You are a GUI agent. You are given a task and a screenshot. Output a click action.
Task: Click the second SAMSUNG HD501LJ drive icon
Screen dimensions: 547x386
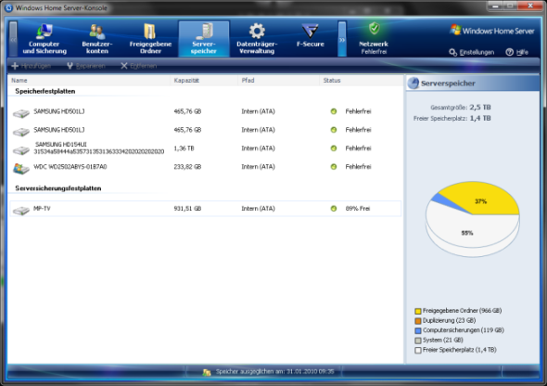point(21,132)
